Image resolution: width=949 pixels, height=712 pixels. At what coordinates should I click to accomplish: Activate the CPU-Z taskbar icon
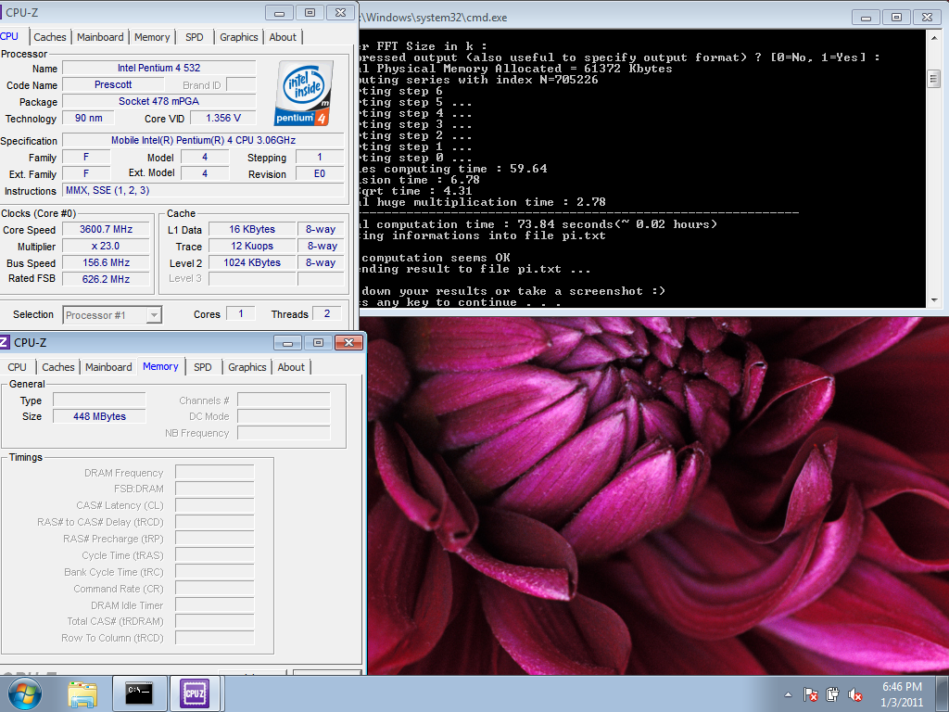coord(195,693)
